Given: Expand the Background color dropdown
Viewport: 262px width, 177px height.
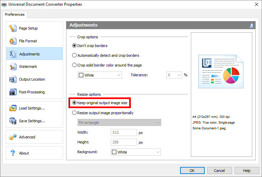Looking at the screenshot, I should [x=136, y=152].
